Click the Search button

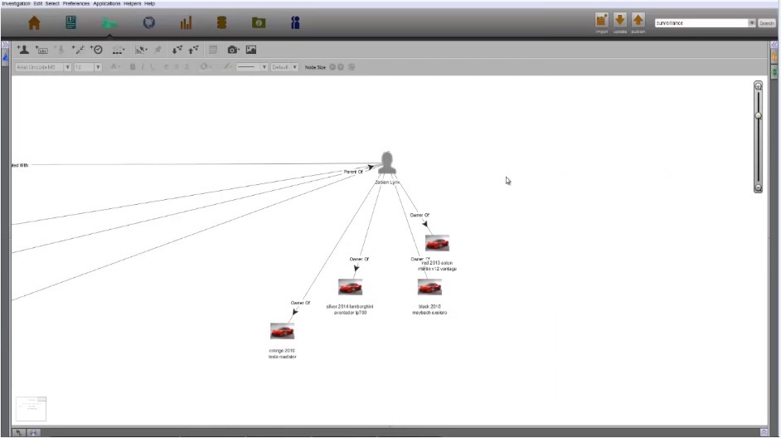[766, 23]
